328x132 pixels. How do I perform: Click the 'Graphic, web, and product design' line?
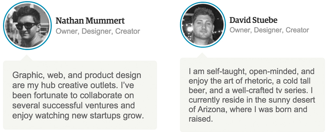(77, 76)
